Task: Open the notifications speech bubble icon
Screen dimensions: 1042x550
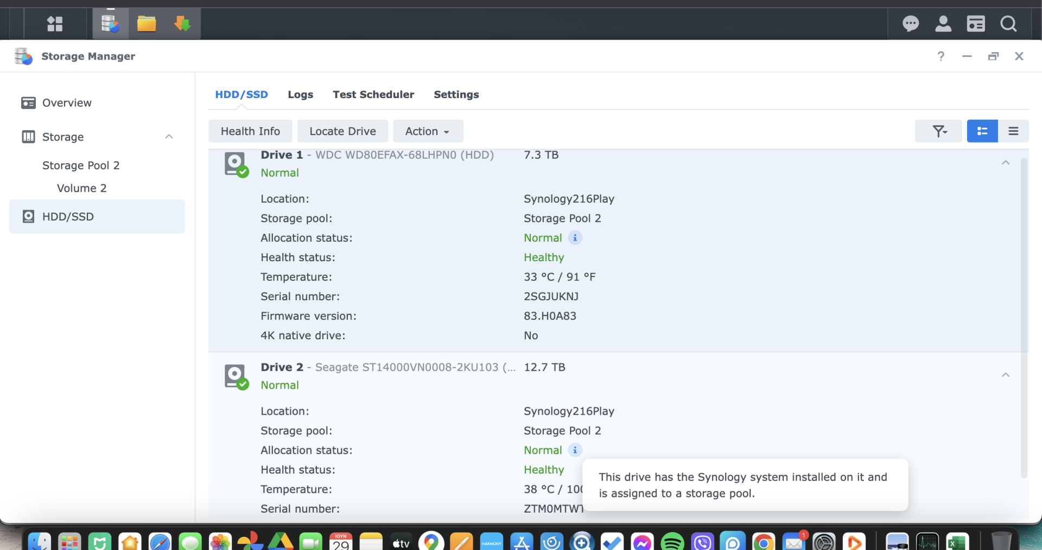Action: click(x=910, y=24)
